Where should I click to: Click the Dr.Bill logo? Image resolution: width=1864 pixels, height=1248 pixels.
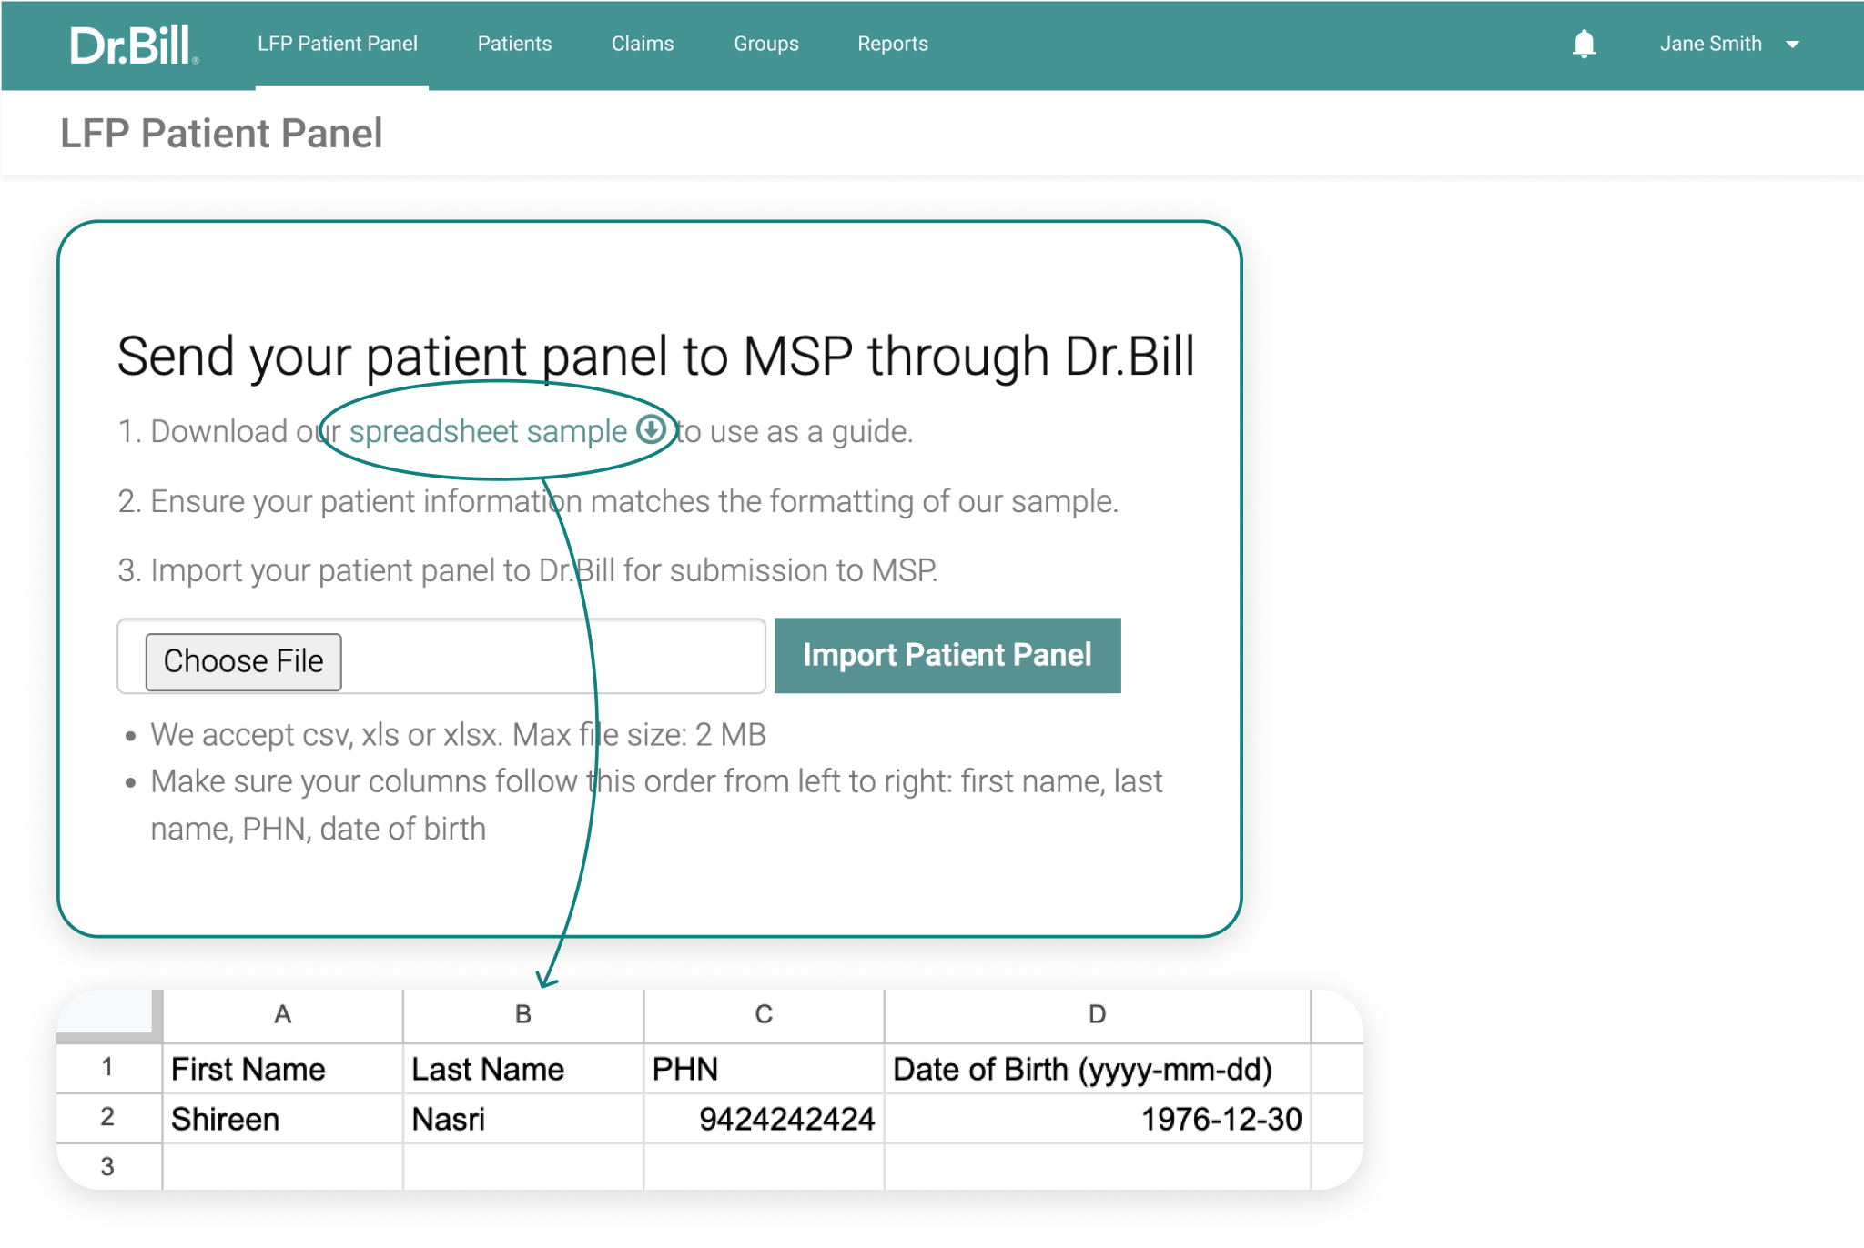pos(133,45)
